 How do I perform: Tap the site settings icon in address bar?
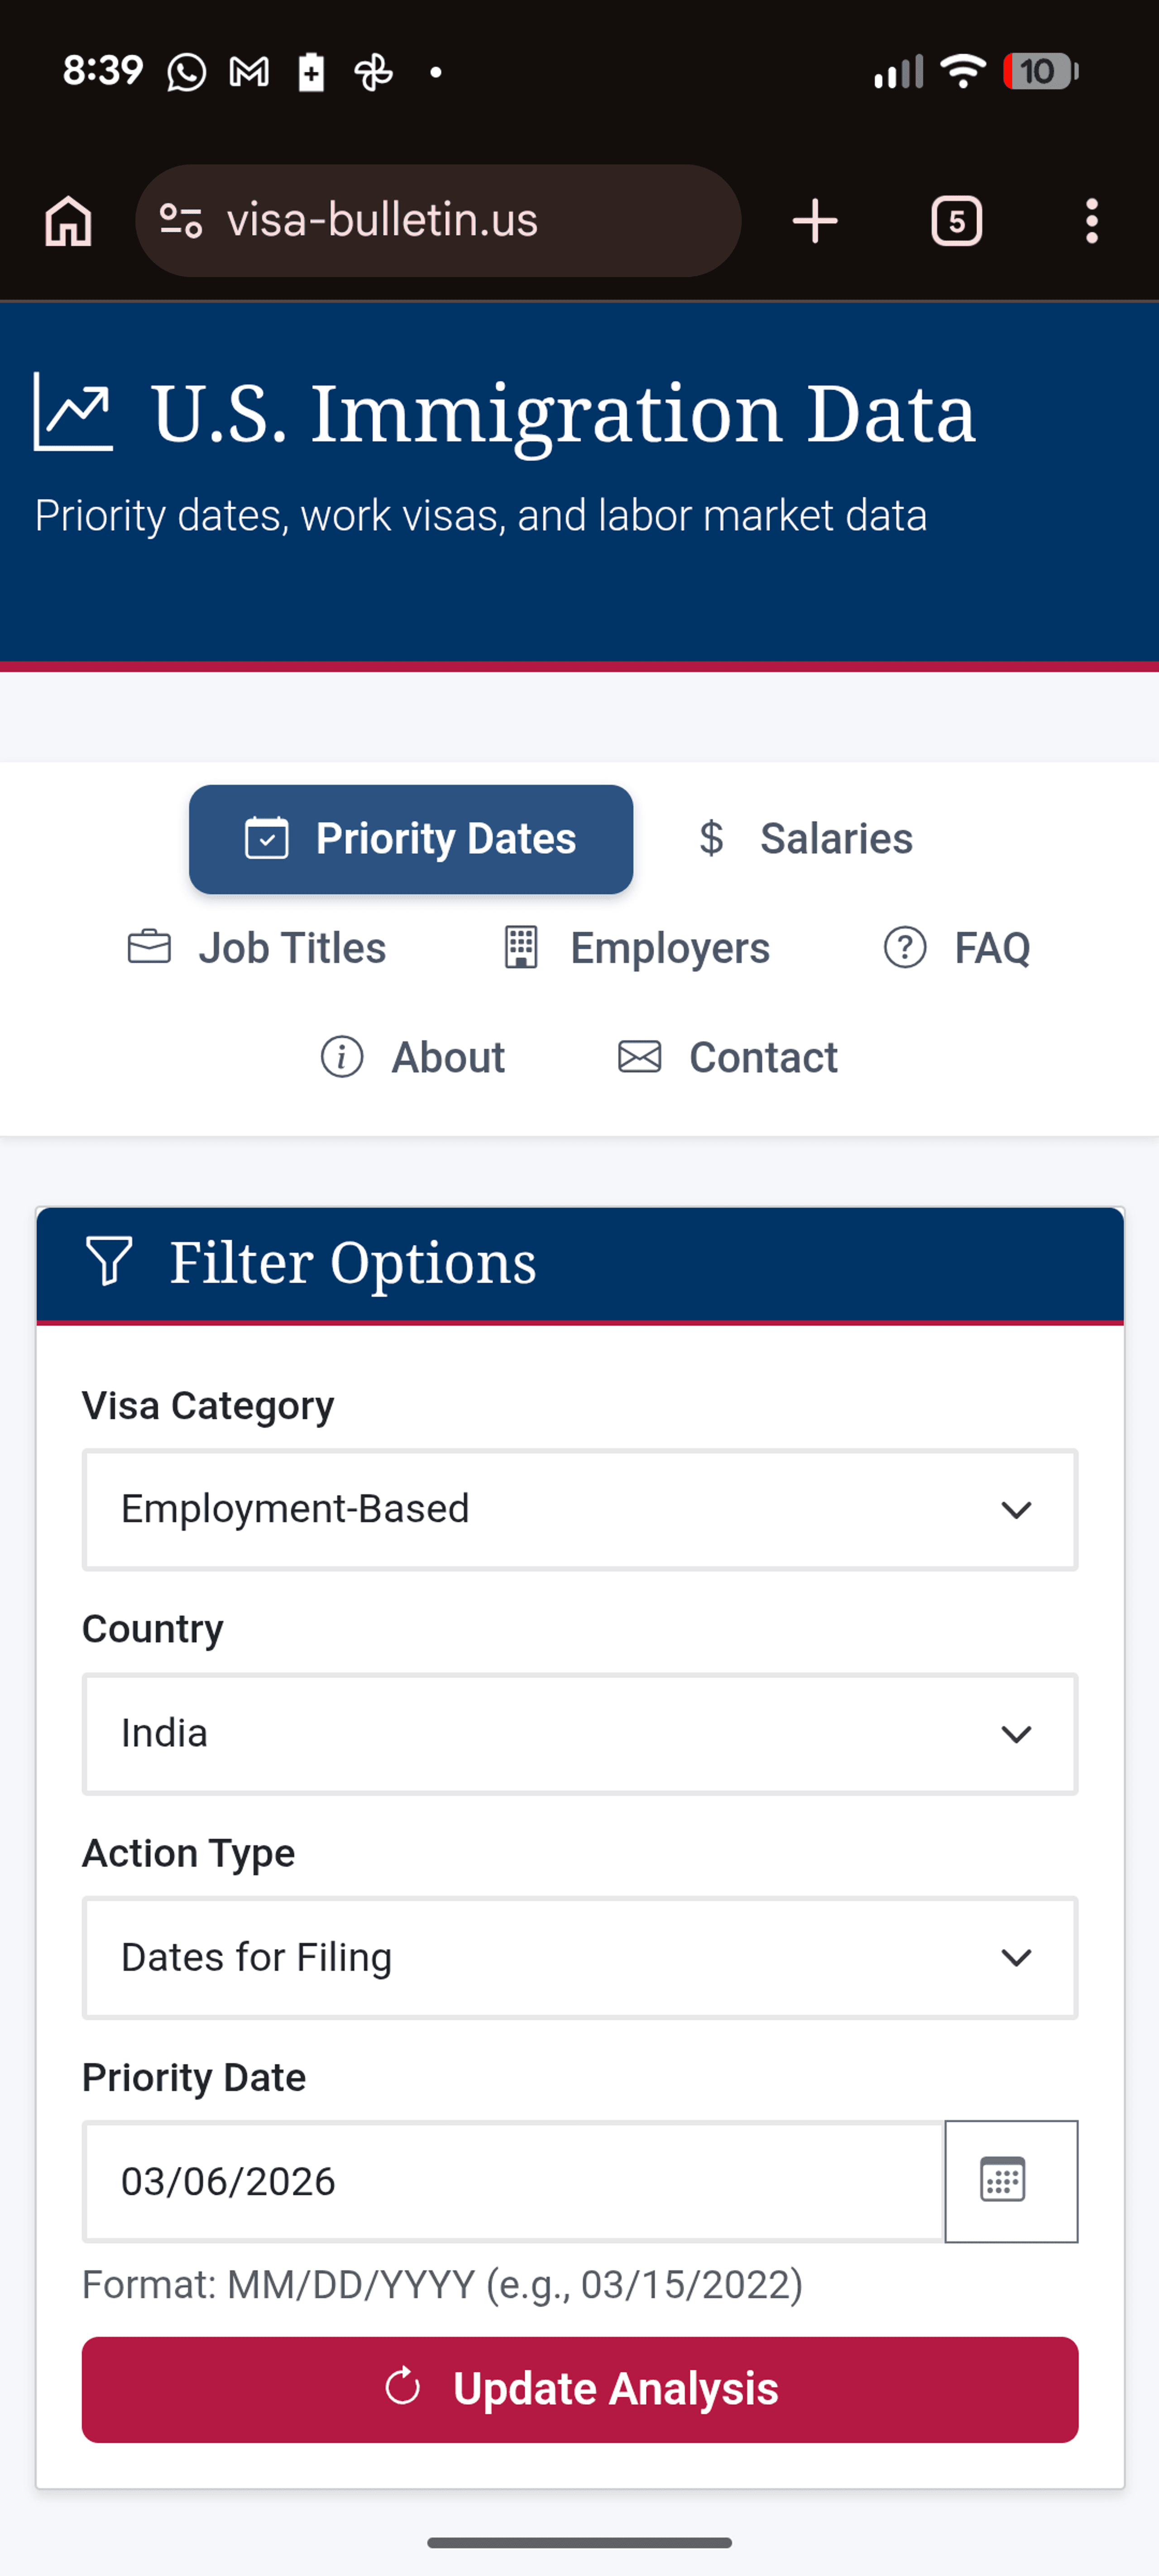pos(181,221)
